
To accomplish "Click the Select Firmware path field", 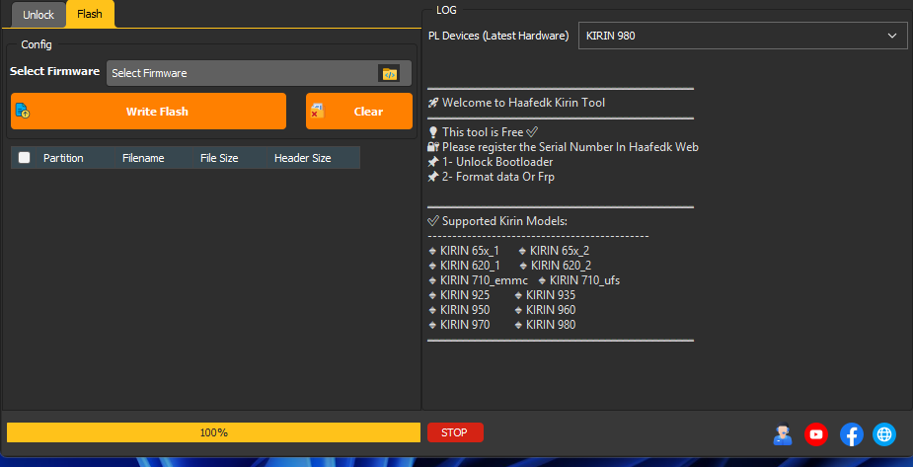I will (x=241, y=73).
